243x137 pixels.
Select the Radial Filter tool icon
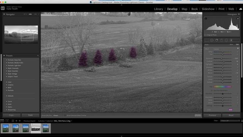226,40
